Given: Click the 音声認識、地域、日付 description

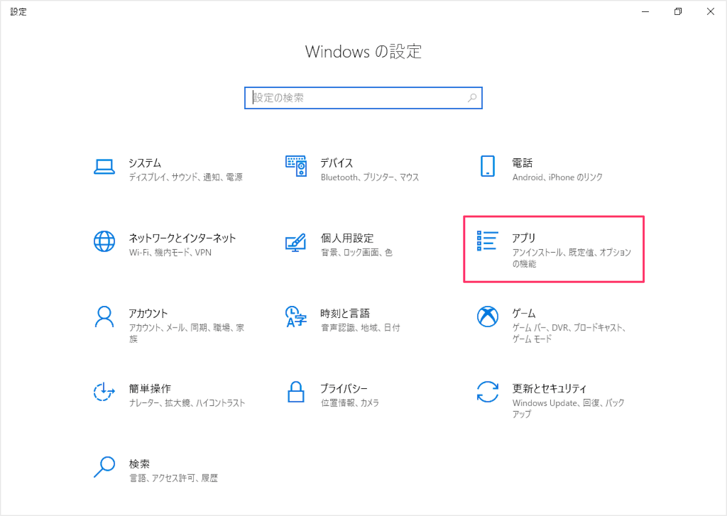Looking at the screenshot, I should [x=360, y=328].
